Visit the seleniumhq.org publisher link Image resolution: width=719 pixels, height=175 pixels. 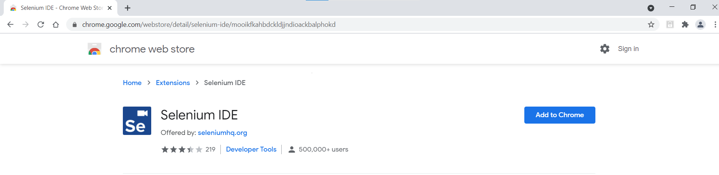pyautogui.click(x=222, y=133)
